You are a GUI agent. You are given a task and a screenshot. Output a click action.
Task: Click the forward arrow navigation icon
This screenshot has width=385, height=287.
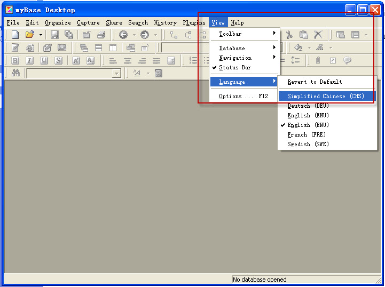(x=145, y=35)
